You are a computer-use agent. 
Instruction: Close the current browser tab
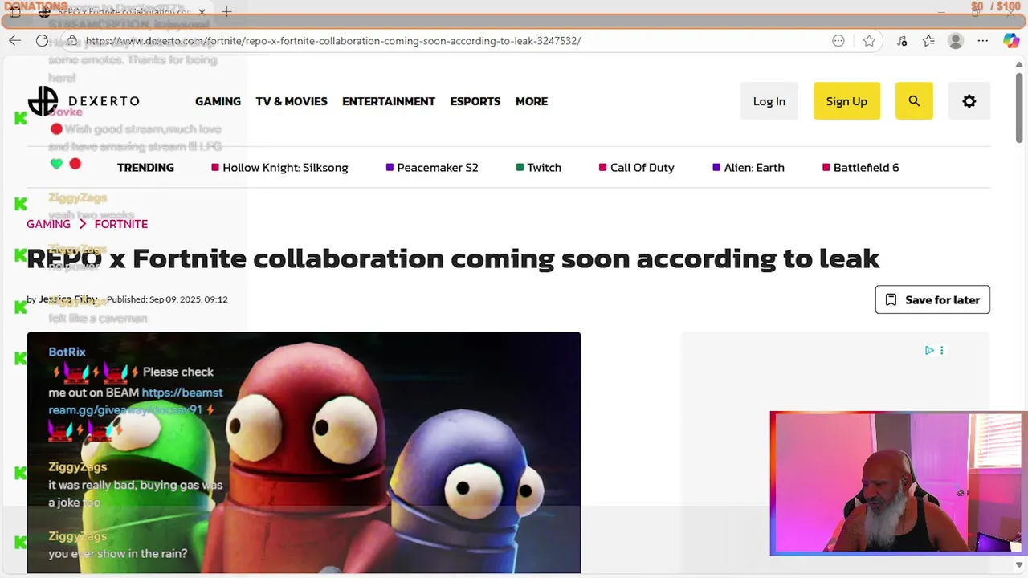(202, 12)
